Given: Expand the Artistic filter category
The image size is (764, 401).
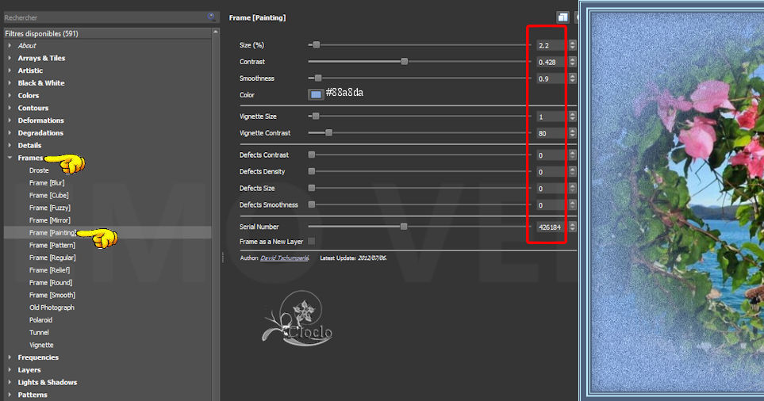Looking at the screenshot, I should click(10, 71).
